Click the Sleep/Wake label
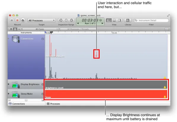 (27, 94)
